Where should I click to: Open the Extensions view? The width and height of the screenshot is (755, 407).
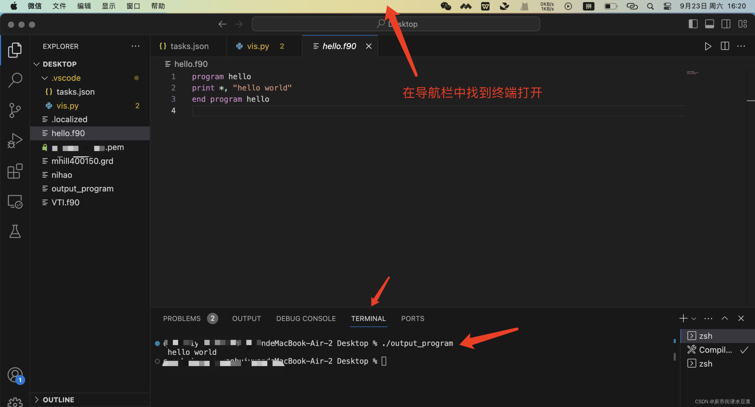pos(15,171)
